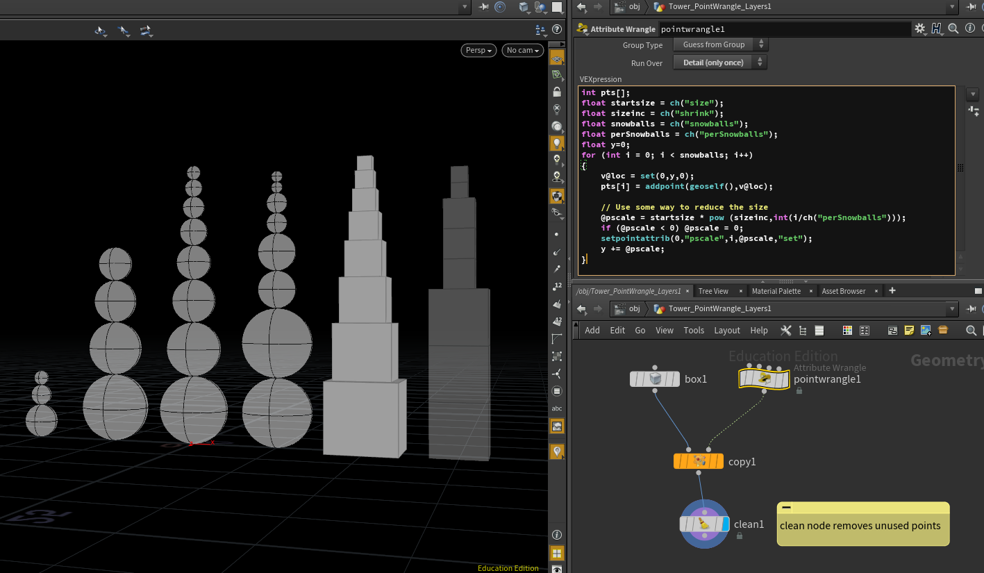Open the Persp view dropdown
Screen dimensions: 984x573
pos(478,50)
